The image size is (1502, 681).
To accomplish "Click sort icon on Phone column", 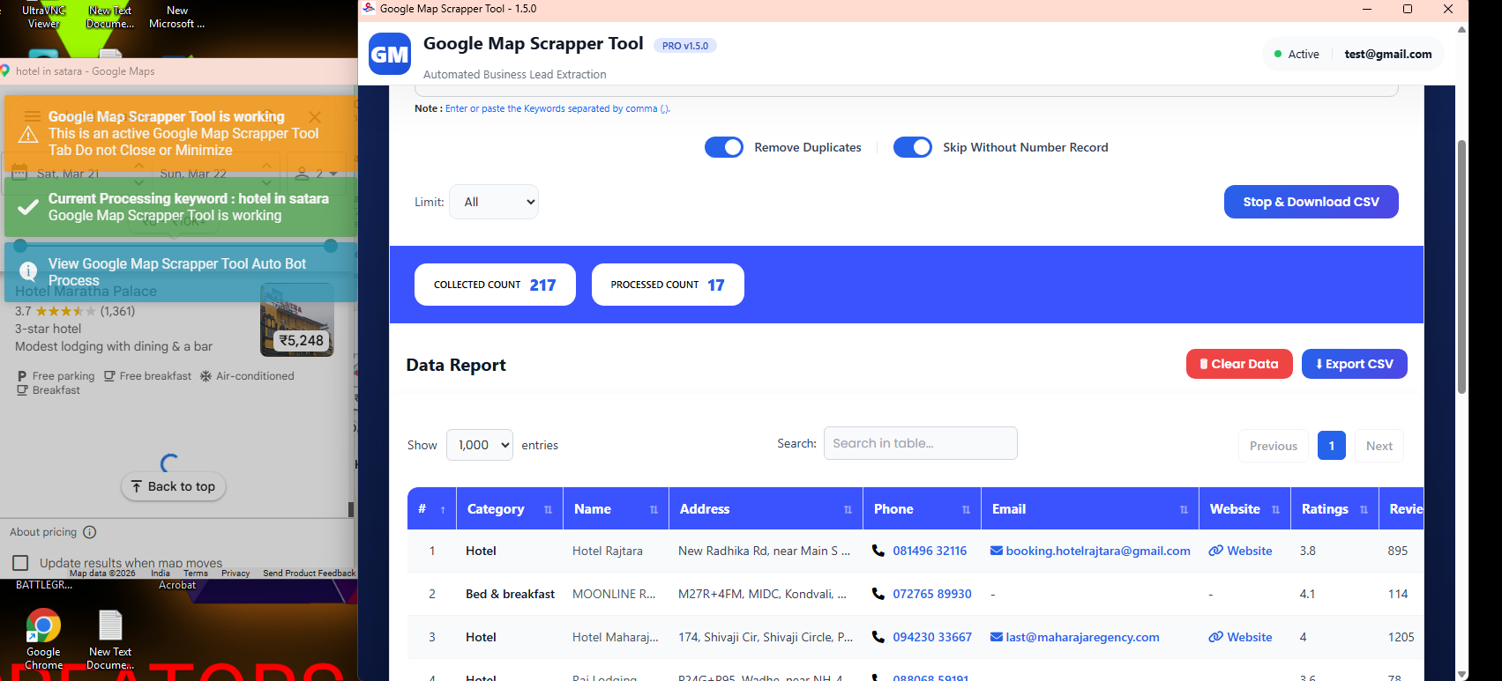I will tap(966, 509).
